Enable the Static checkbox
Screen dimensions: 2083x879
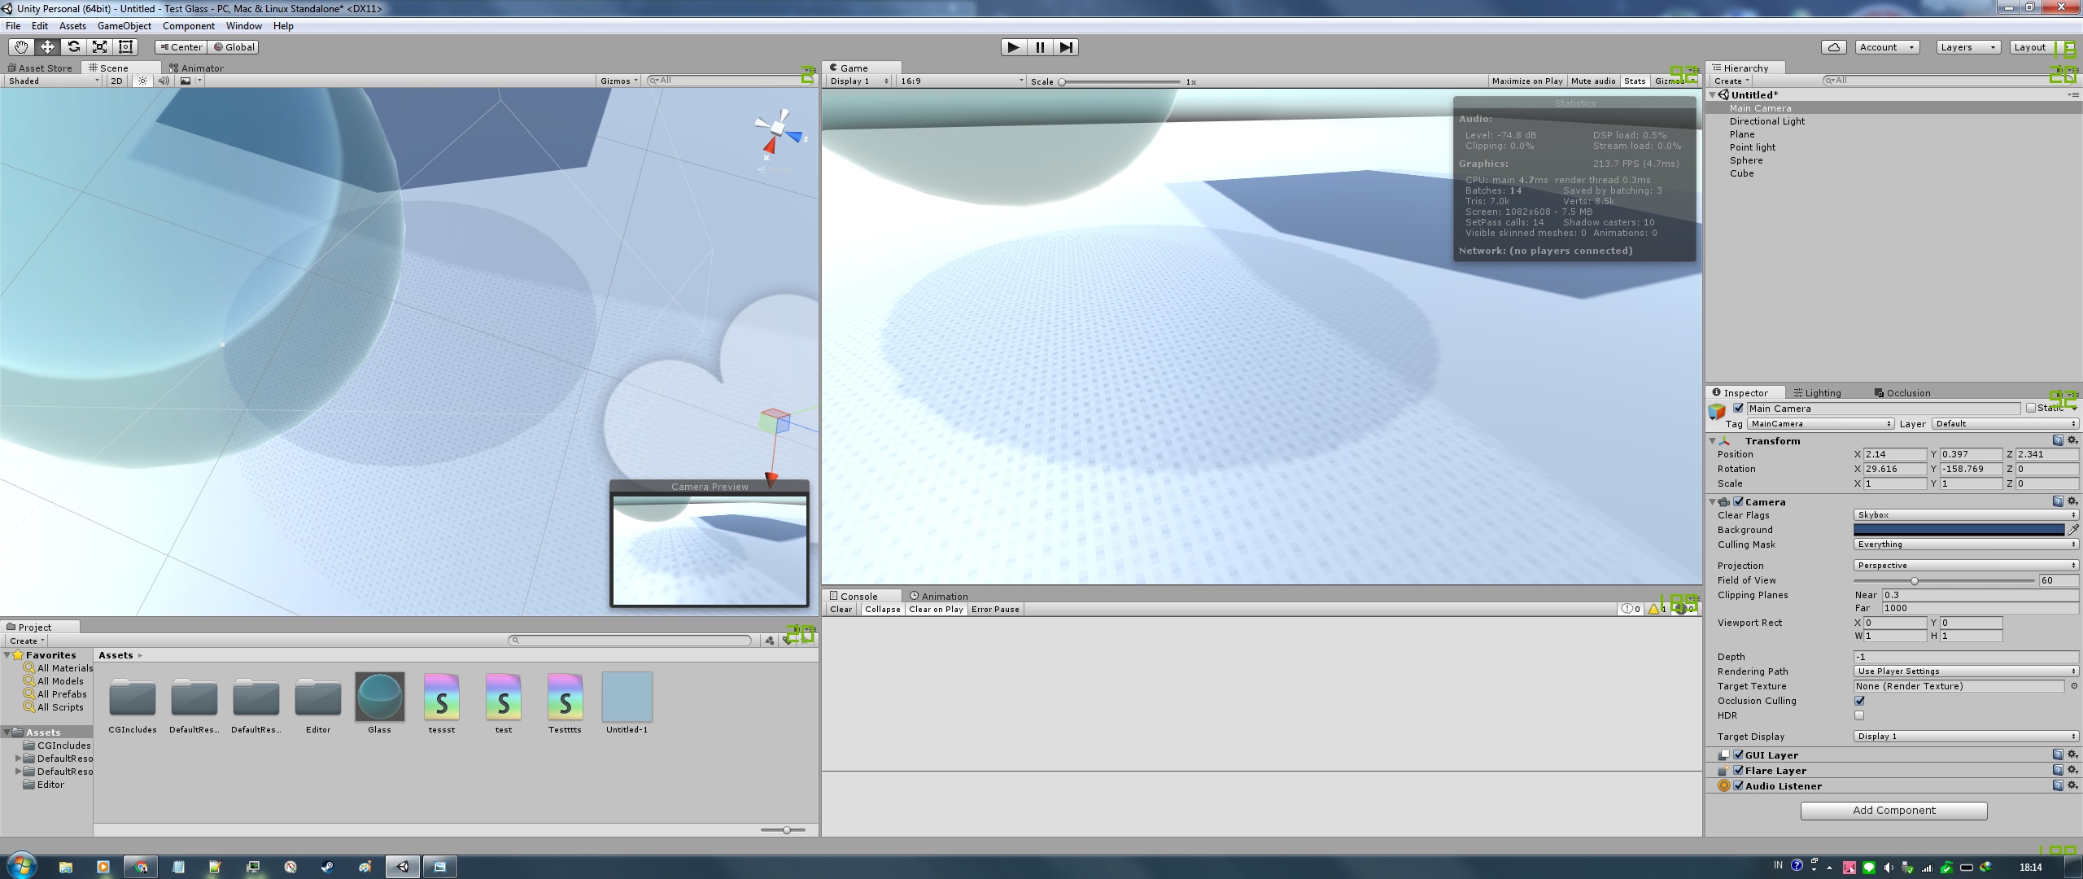(x=2031, y=409)
